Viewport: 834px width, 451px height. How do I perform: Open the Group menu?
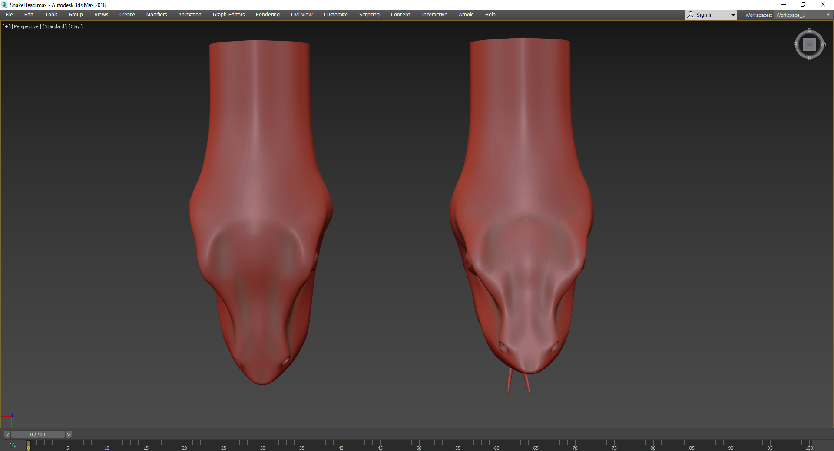[76, 15]
